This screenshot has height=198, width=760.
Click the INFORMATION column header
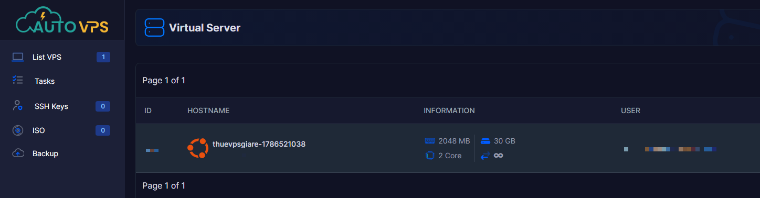(449, 111)
